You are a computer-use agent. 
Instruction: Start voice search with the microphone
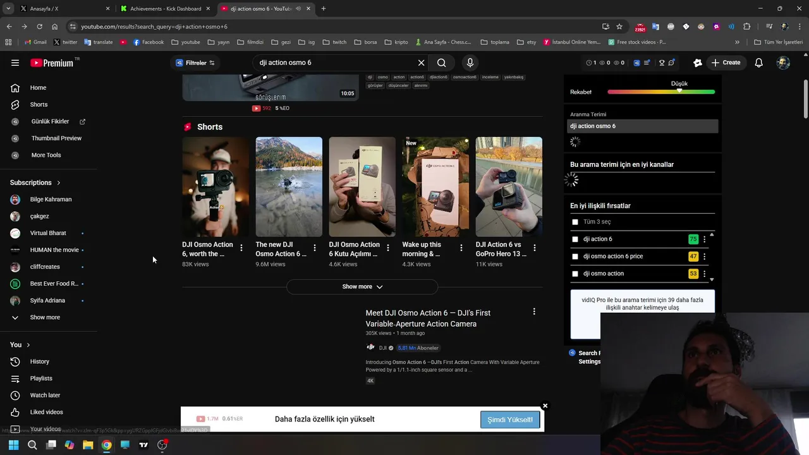tap(470, 63)
